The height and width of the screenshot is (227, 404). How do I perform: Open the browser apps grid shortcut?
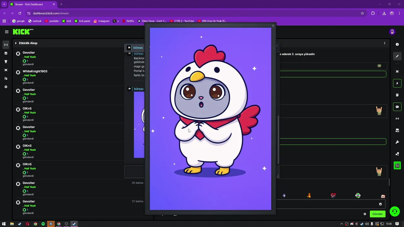click(4, 21)
